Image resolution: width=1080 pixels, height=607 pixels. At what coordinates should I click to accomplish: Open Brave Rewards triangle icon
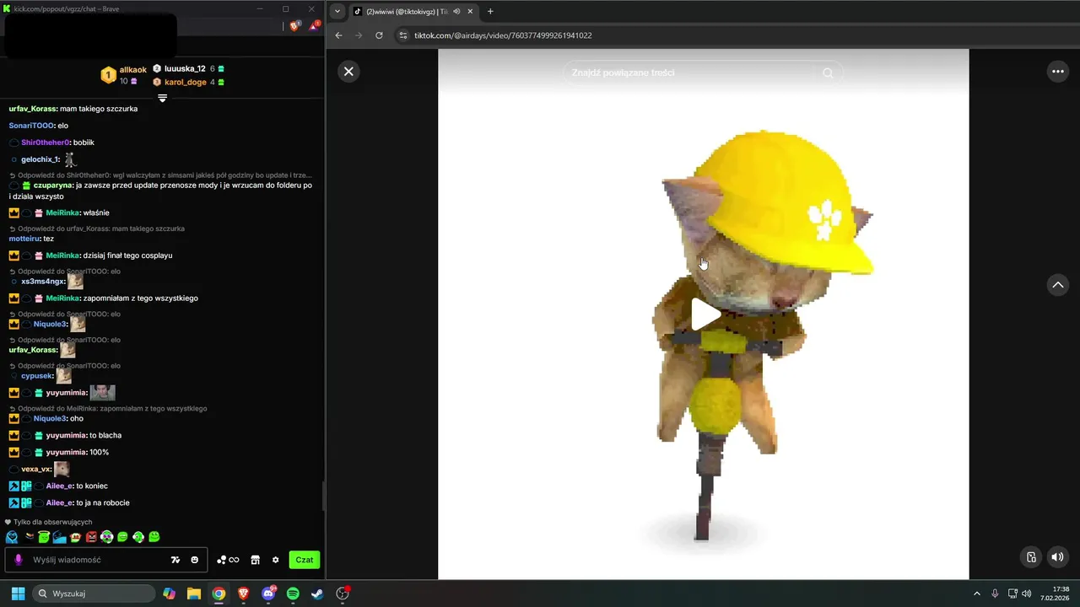click(x=314, y=26)
